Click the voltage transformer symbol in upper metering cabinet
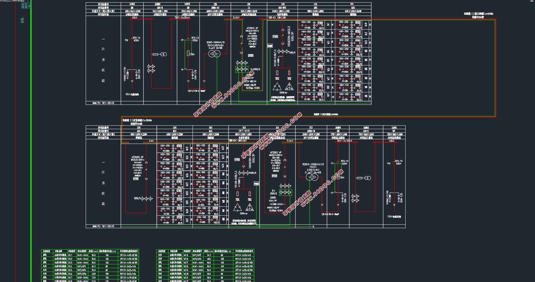This screenshot has width=535, height=282. (x=164, y=54)
